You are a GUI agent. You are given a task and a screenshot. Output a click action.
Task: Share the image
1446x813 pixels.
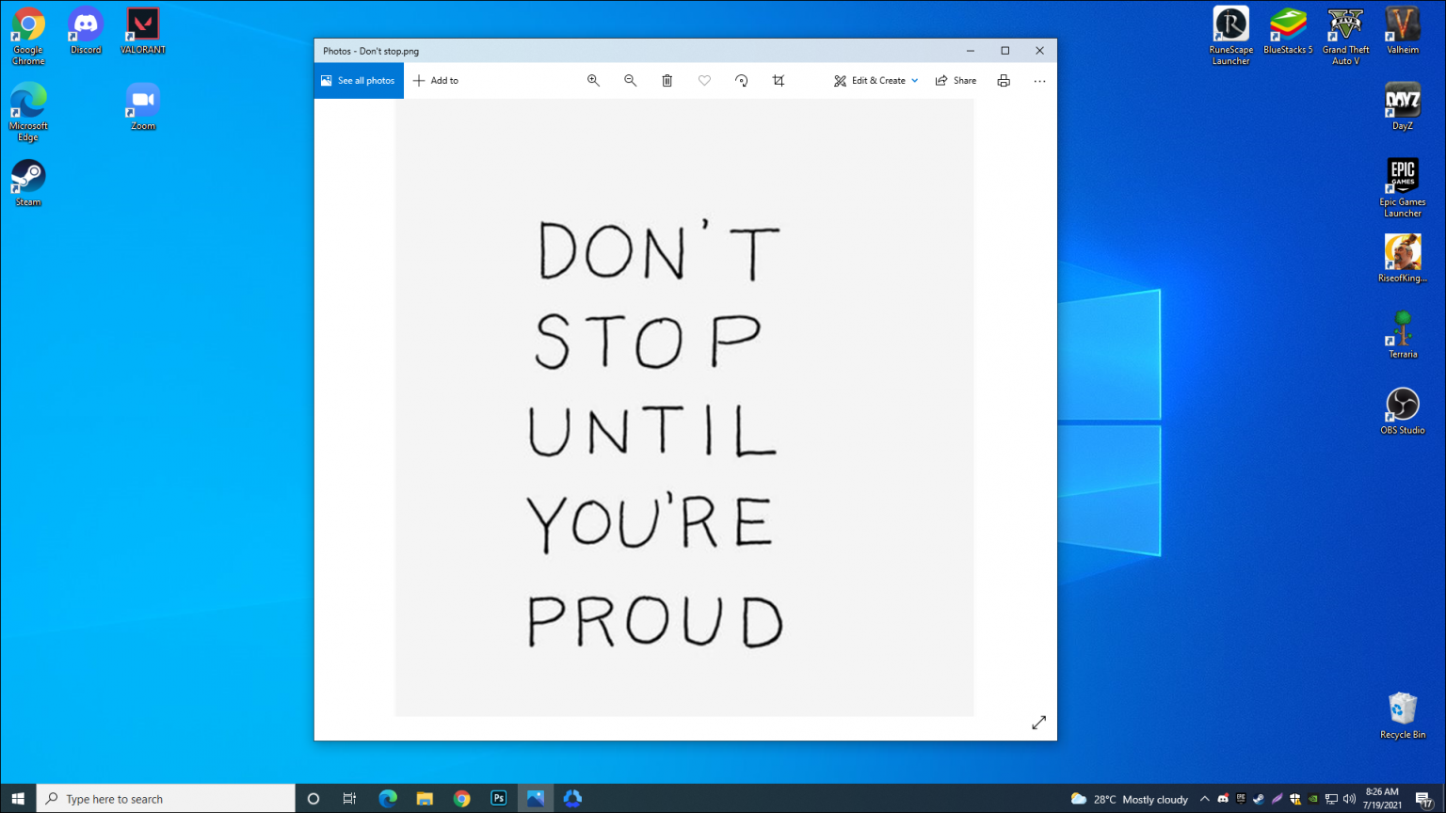point(956,80)
